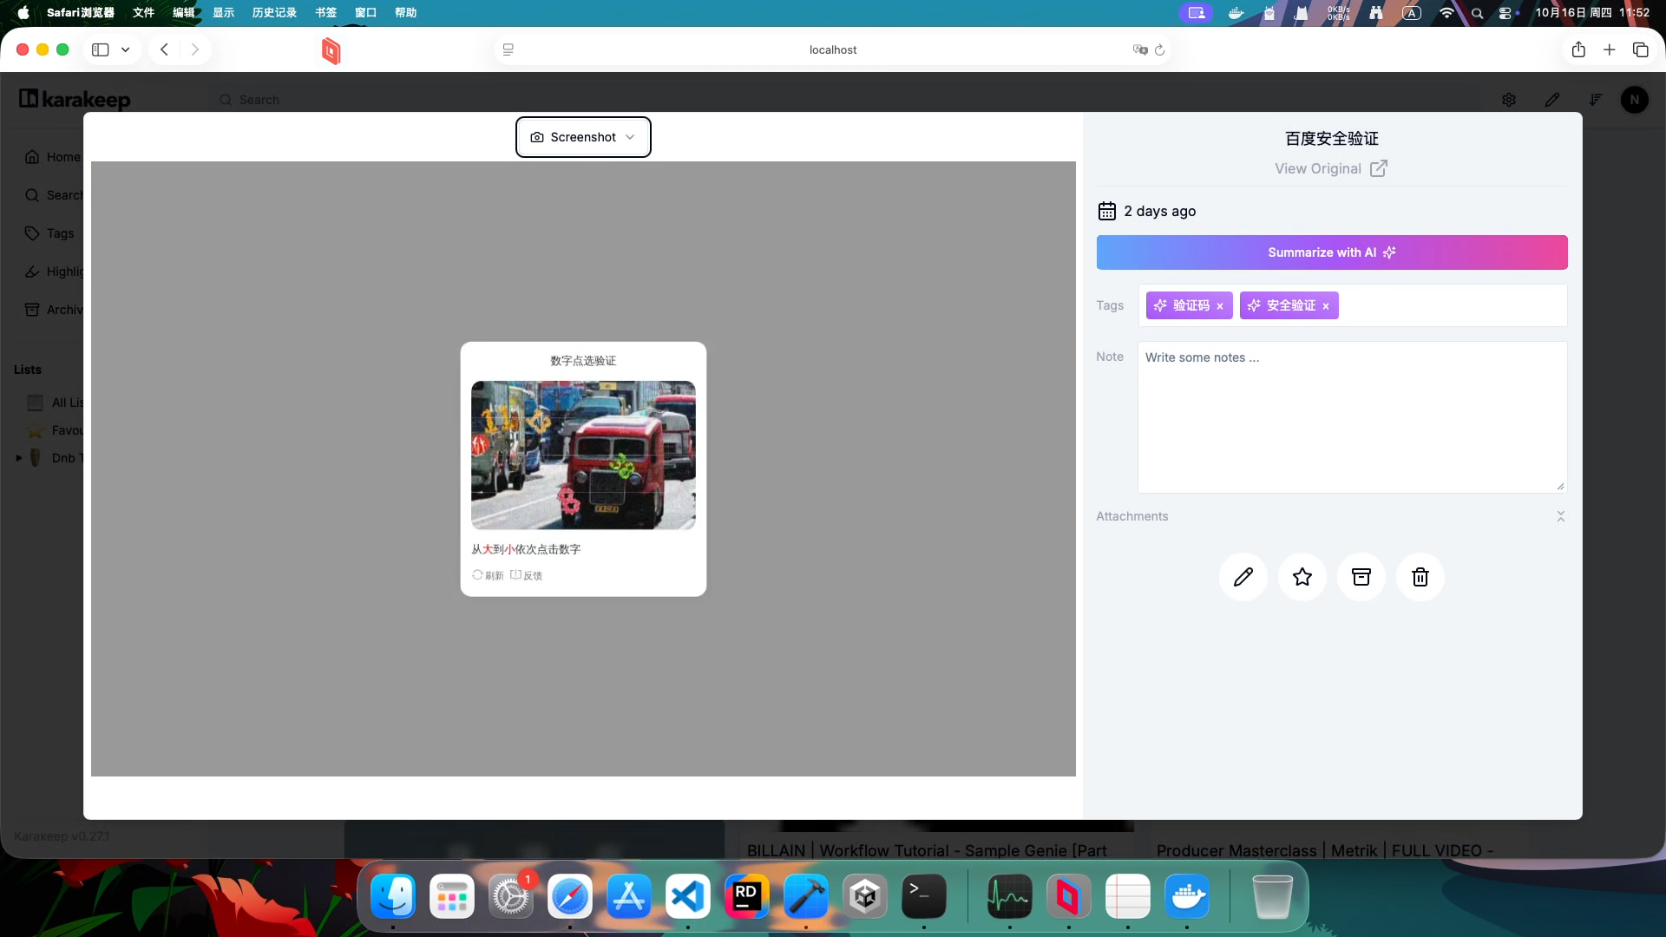Open Home in Karakeep sidebar
The height and width of the screenshot is (937, 1666).
click(x=54, y=157)
